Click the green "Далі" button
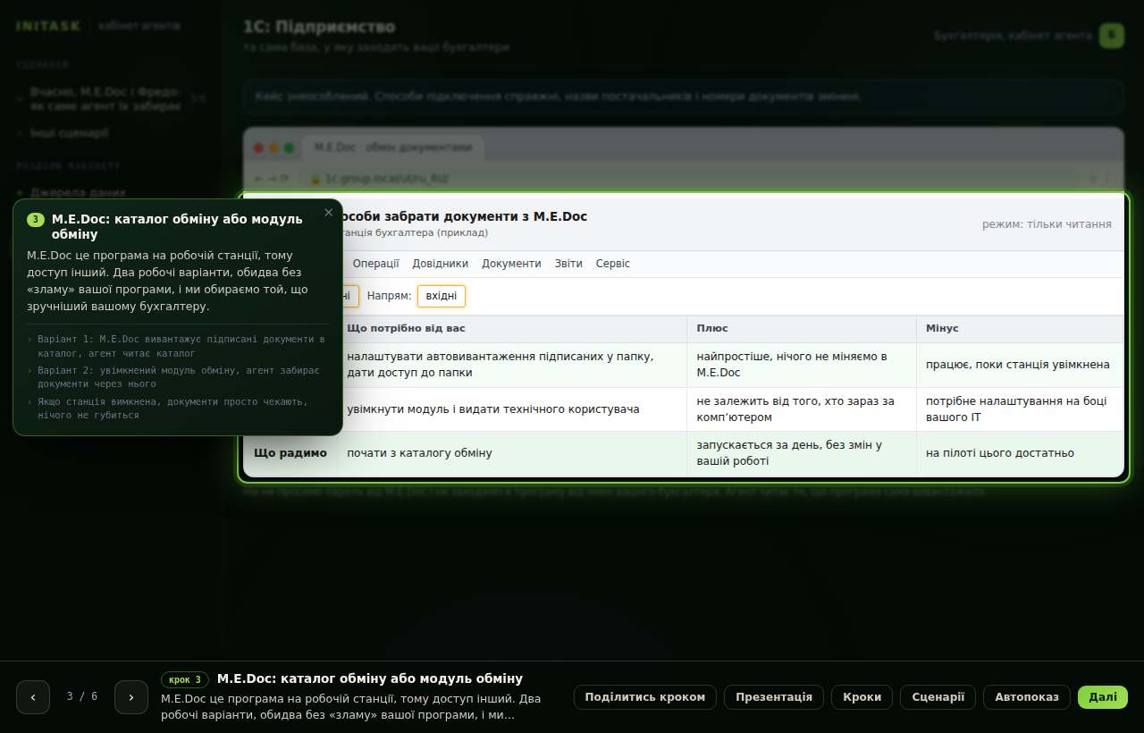 coord(1103,697)
